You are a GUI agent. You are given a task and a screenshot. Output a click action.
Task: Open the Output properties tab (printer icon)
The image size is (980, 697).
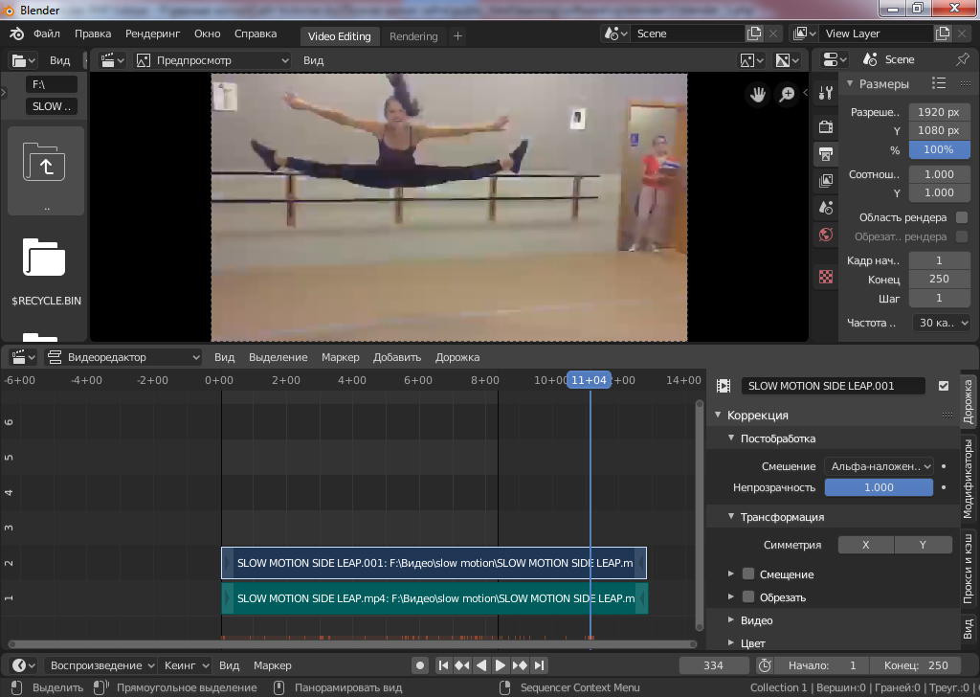[826, 153]
